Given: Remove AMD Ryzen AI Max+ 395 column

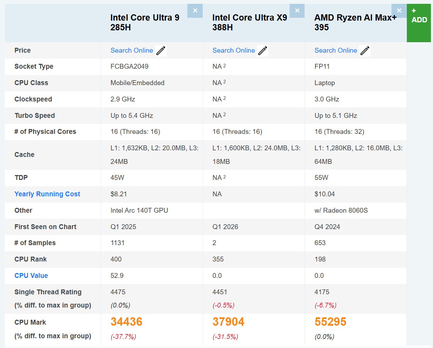Looking at the screenshot, I should [399, 11].
